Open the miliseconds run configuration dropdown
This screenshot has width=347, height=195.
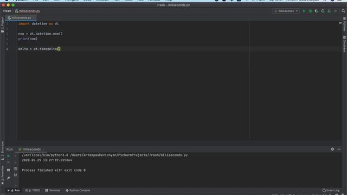(x=286, y=11)
